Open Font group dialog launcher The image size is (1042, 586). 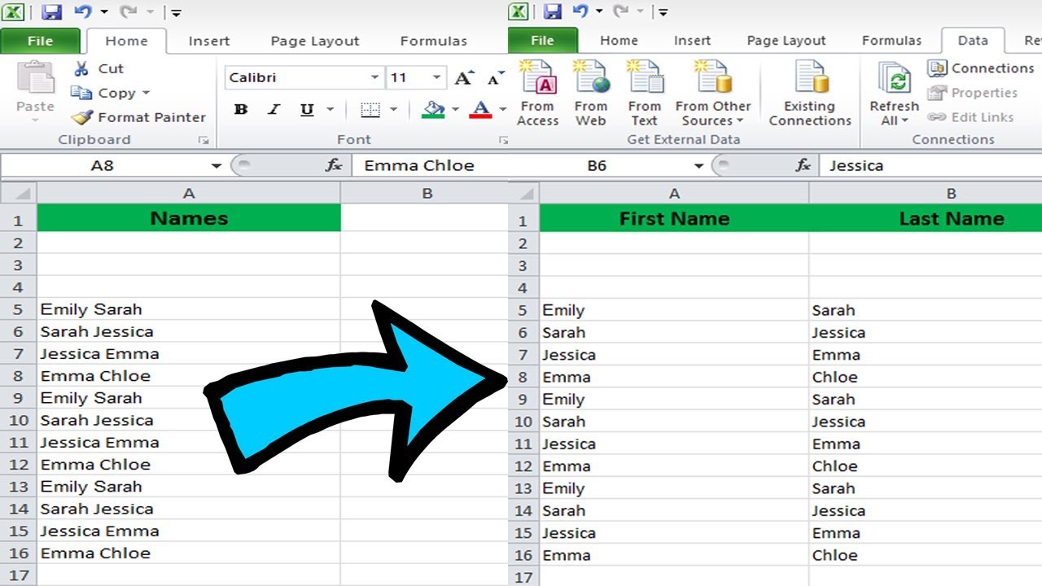coord(503,141)
